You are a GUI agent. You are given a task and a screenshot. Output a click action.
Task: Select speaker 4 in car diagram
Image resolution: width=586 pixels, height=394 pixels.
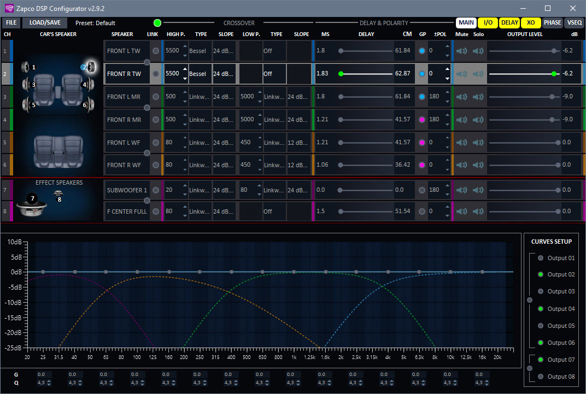pyautogui.click(x=89, y=84)
